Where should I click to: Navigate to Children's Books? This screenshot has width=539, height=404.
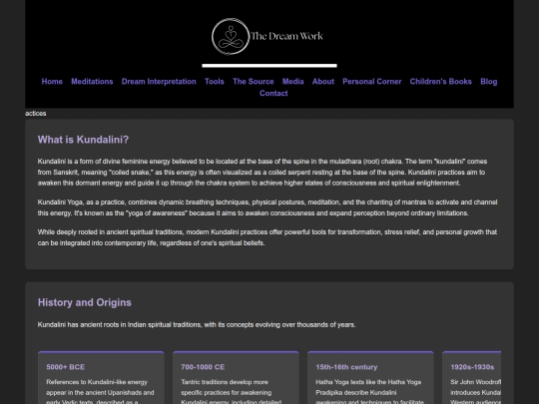tap(441, 82)
